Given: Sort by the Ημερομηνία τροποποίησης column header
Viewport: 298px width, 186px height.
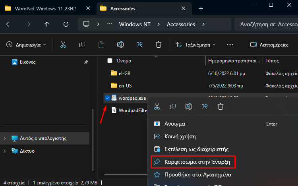Looking at the screenshot, I should (234, 61).
